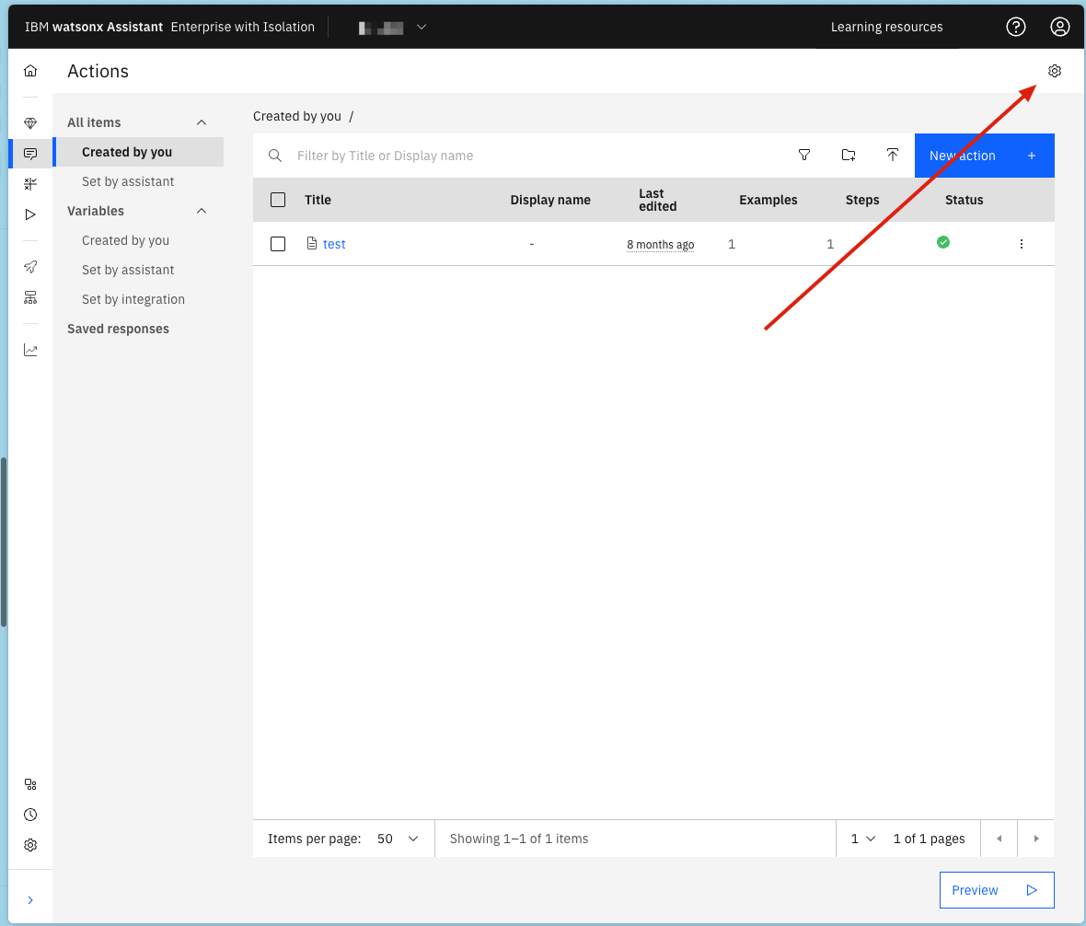Click the upload arrow icon
Viewport: 1086px width, 926px height.
[x=893, y=156]
